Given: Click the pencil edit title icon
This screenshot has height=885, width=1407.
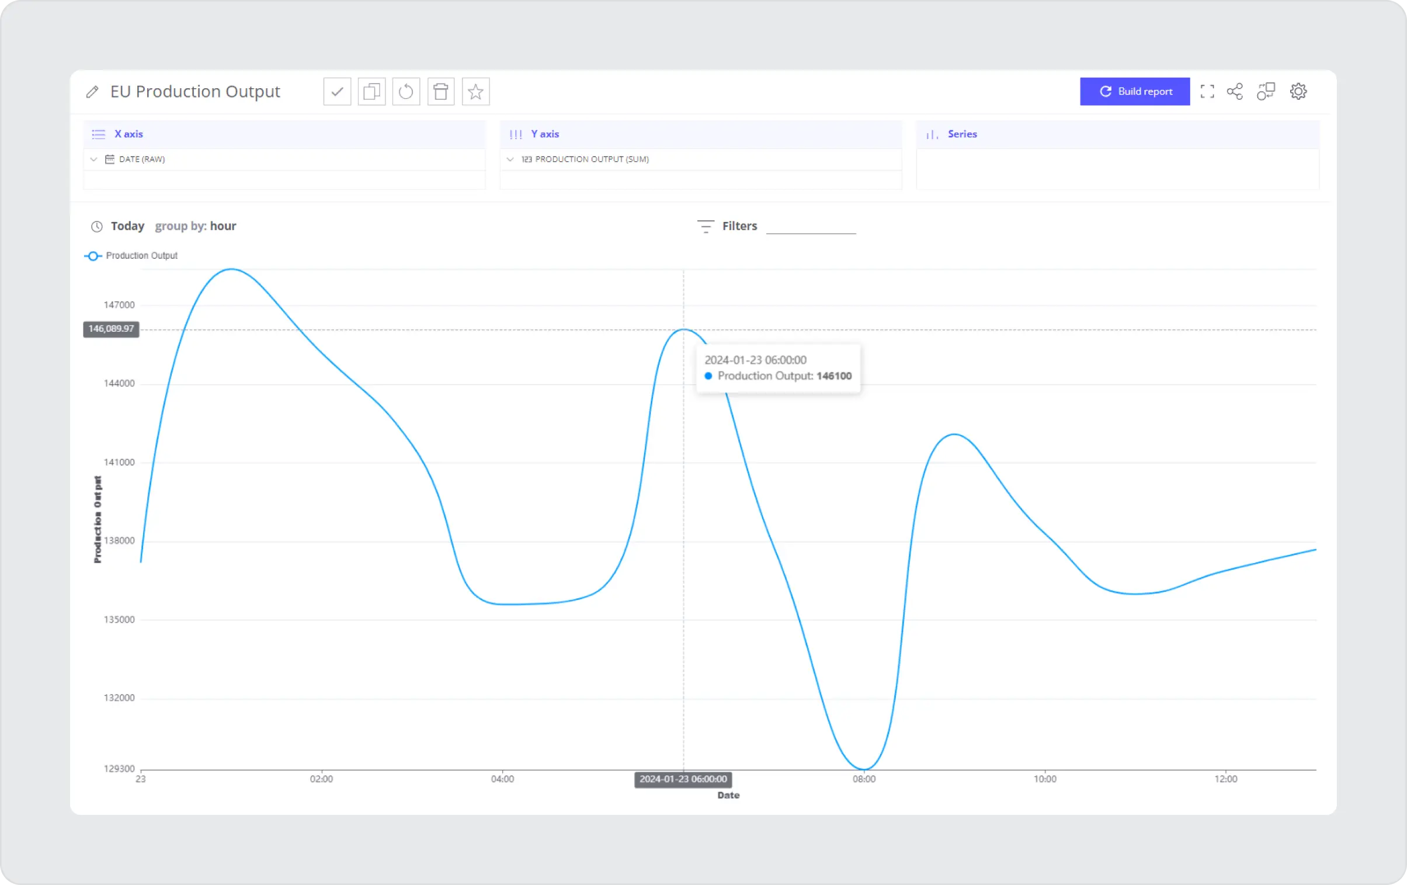Looking at the screenshot, I should point(92,92).
